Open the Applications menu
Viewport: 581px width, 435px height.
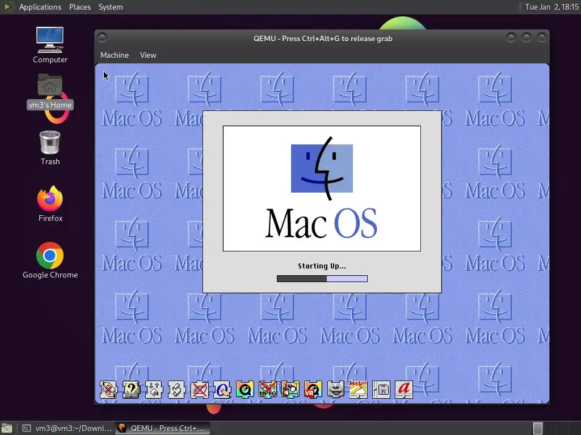point(40,7)
